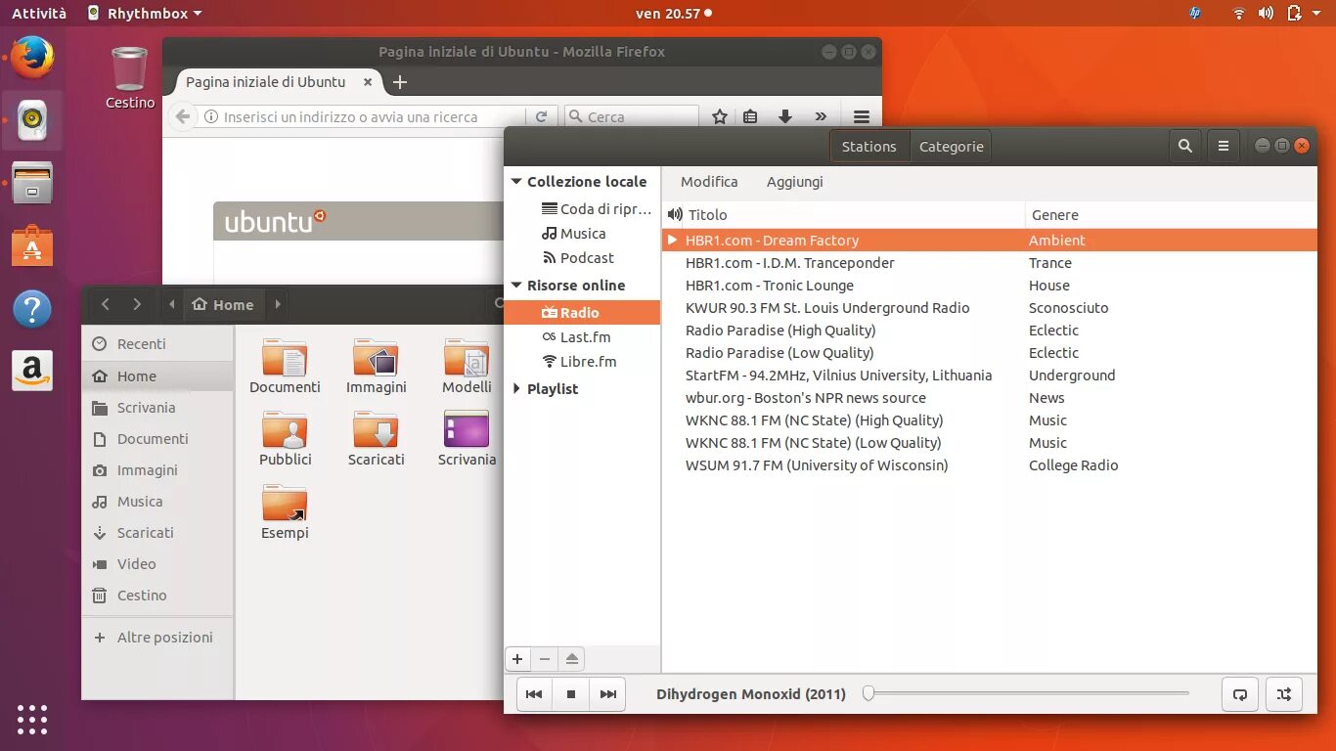Click the eject button in Rhythmbox sidebar
Screen dimensions: 1336x751
click(x=572, y=659)
